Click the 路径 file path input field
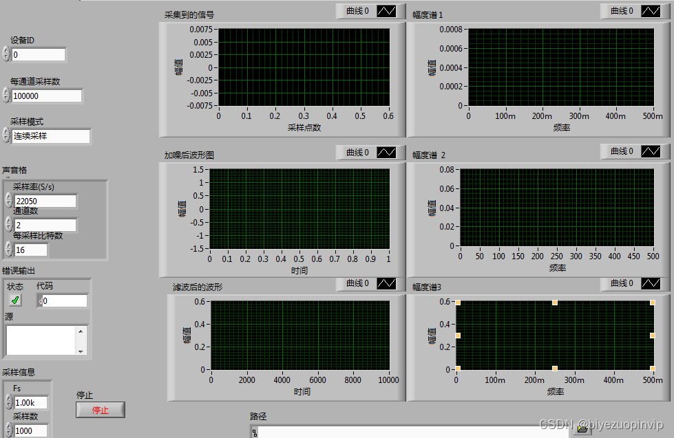This screenshot has width=674, height=438. [414, 432]
